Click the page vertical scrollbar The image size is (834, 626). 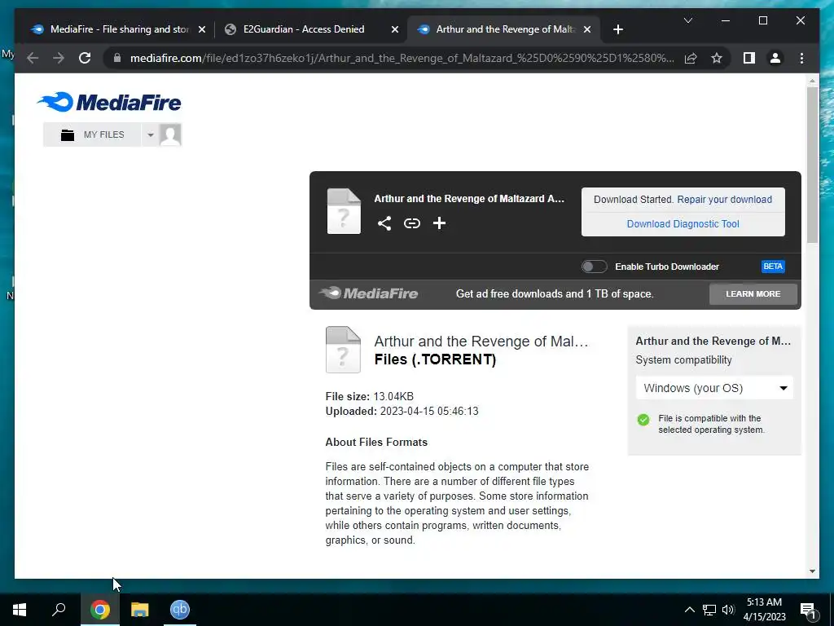click(812, 165)
